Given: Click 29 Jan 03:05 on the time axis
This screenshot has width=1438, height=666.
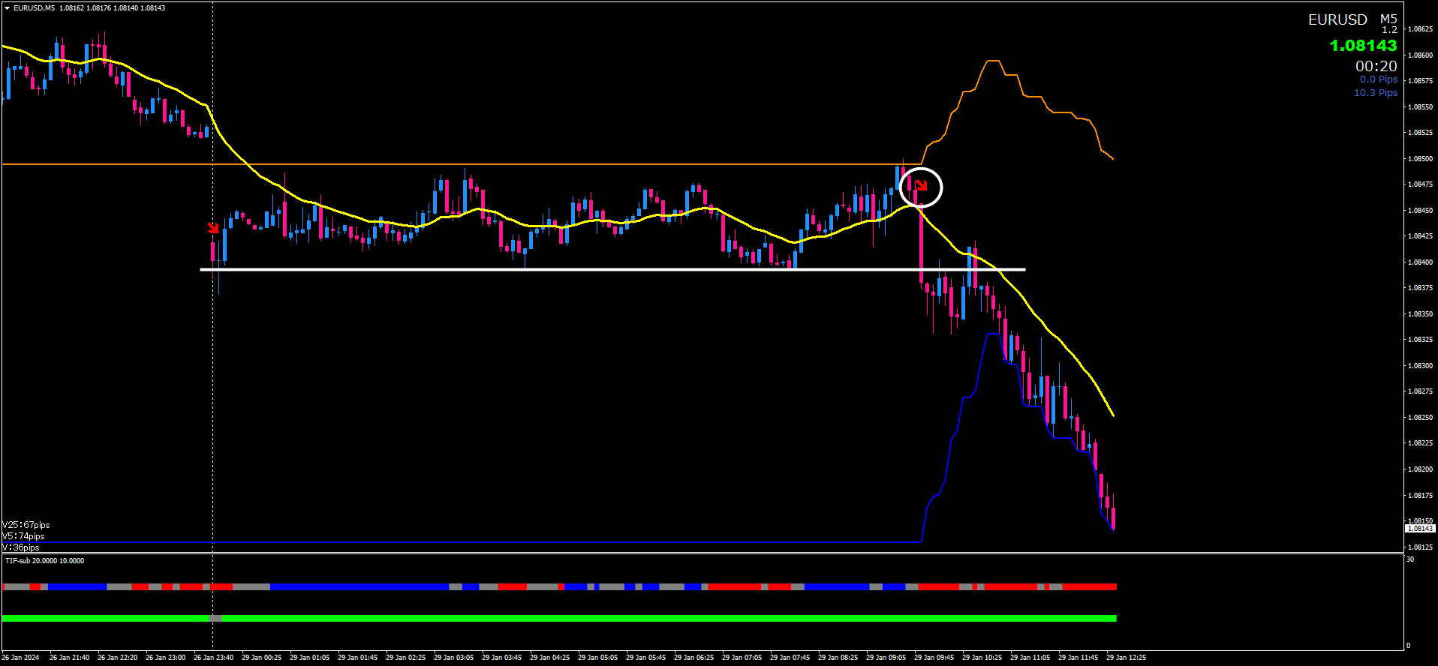Looking at the screenshot, I should coord(453,658).
